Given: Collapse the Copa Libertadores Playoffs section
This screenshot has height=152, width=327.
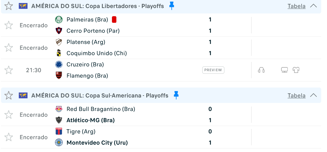Looking at the screenshot, I should point(313,6).
